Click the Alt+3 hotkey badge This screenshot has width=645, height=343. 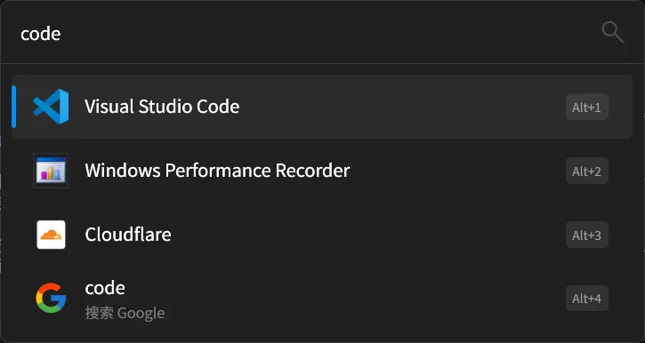click(x=587, y=235)
